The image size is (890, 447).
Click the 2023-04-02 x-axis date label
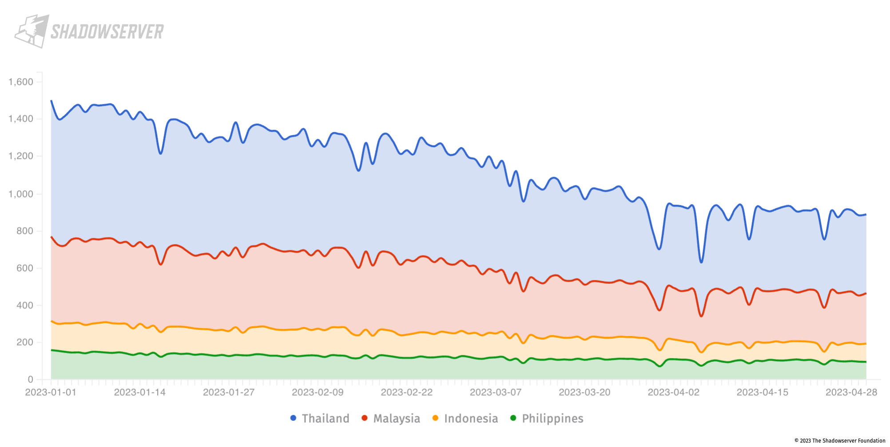point(673,392)
